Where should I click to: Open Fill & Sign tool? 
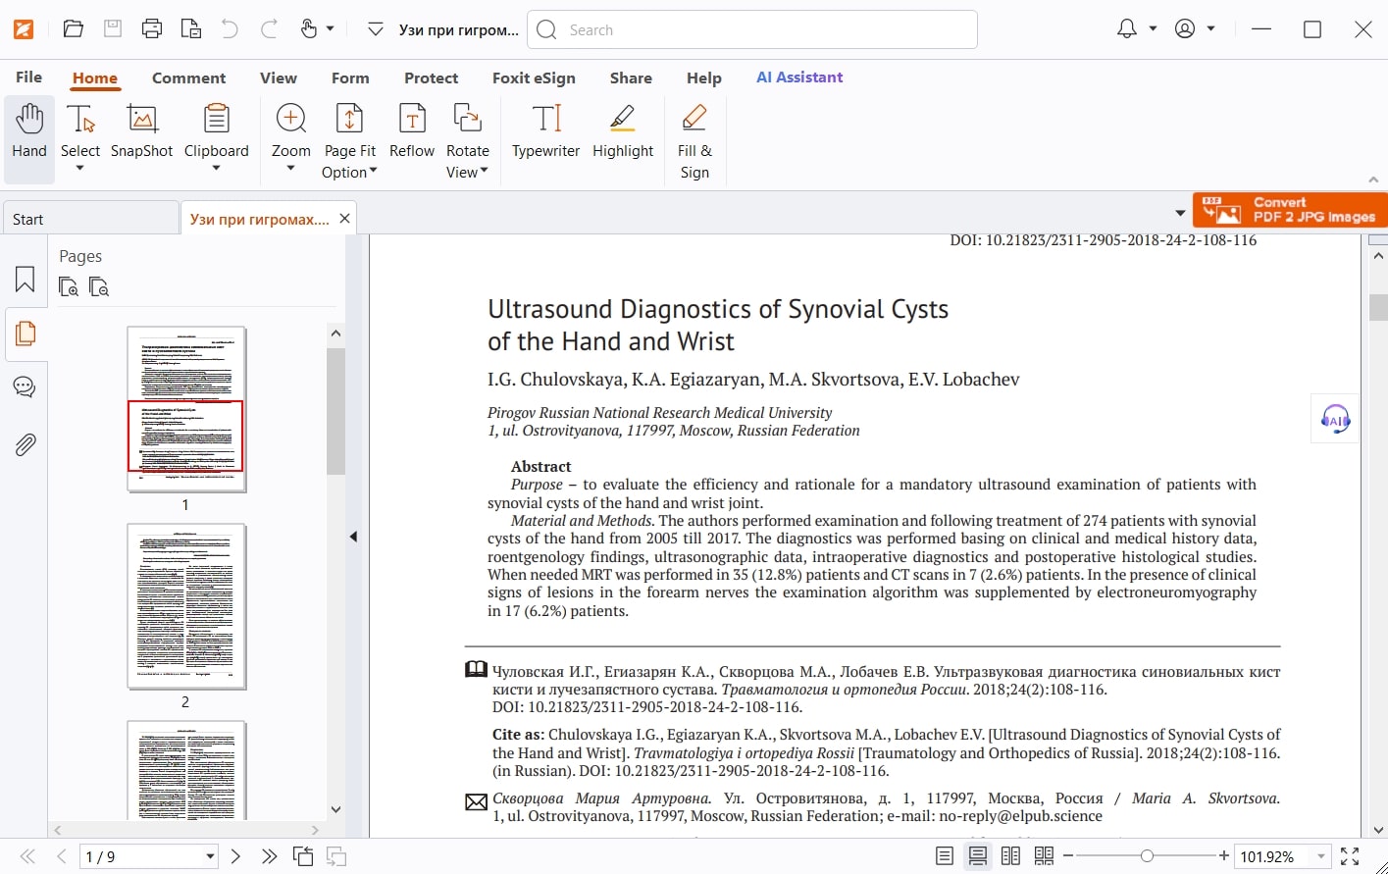coord(694,141)
